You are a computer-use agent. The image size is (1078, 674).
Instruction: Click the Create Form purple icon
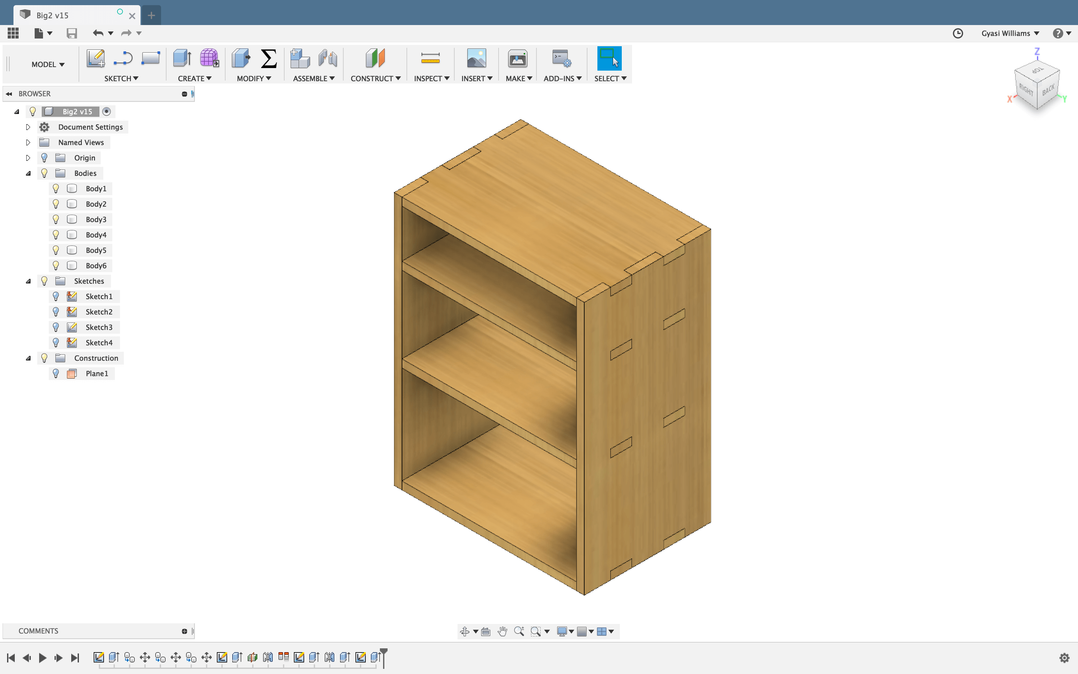209,58
